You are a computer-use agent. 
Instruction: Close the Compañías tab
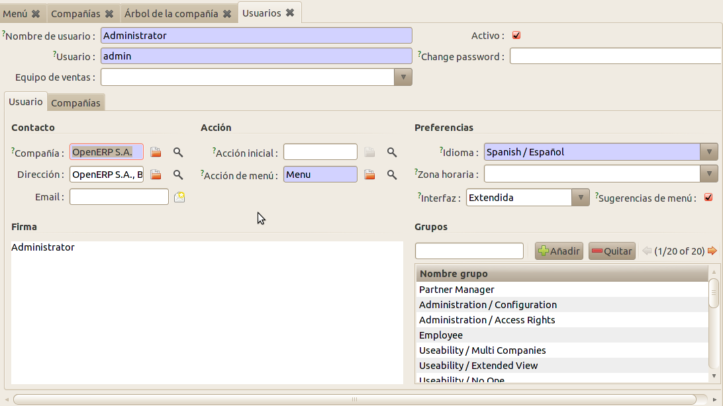[109, 14]
